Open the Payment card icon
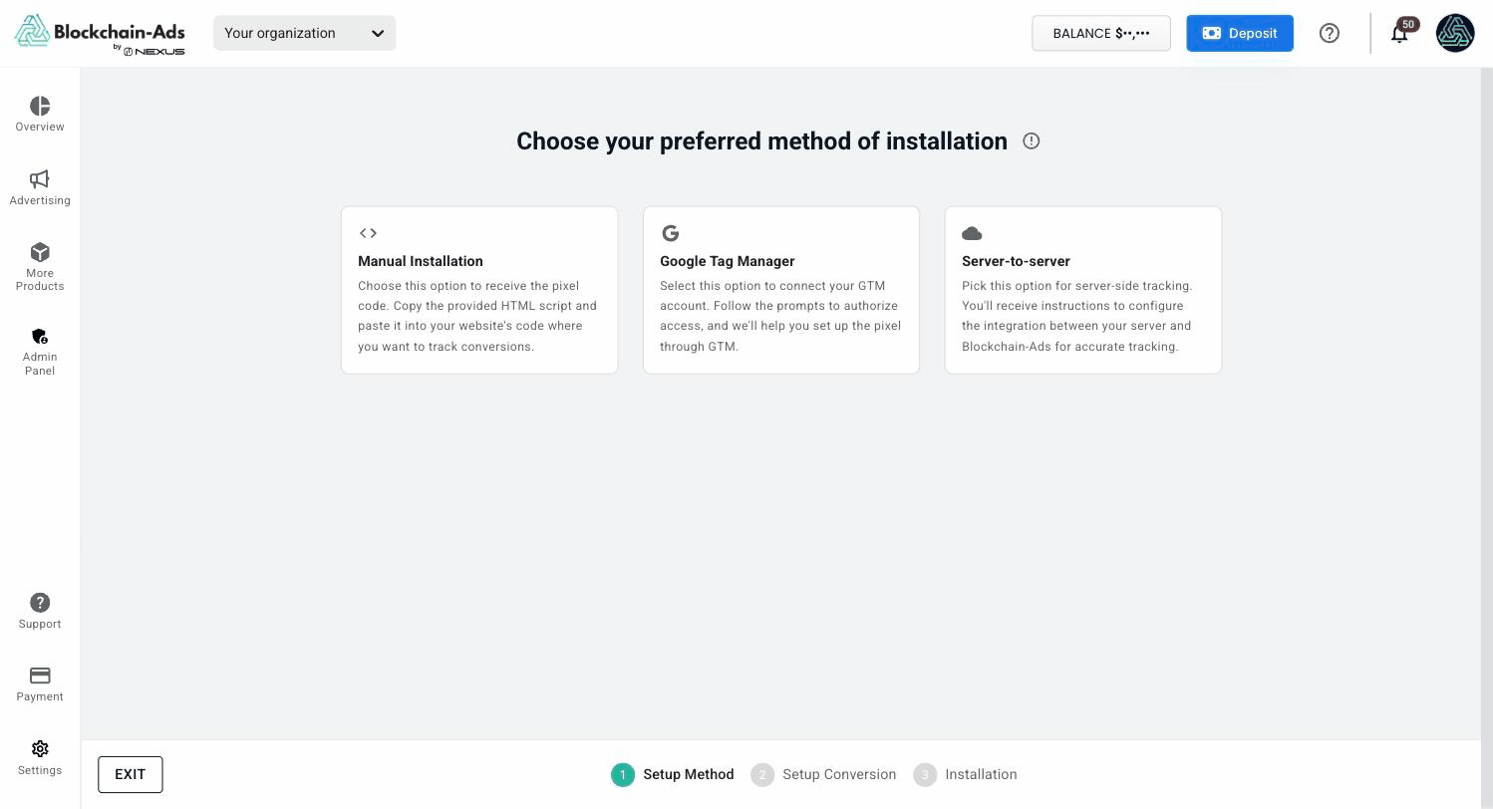Screen dimensions: 1493x809 pyautogui.click(x=40, y=675)
